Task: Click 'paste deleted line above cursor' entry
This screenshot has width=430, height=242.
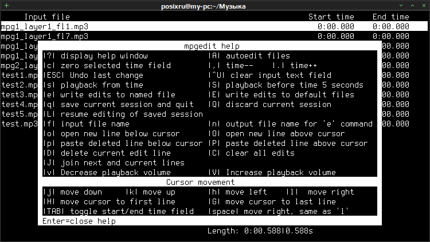Action: point(288,143)
